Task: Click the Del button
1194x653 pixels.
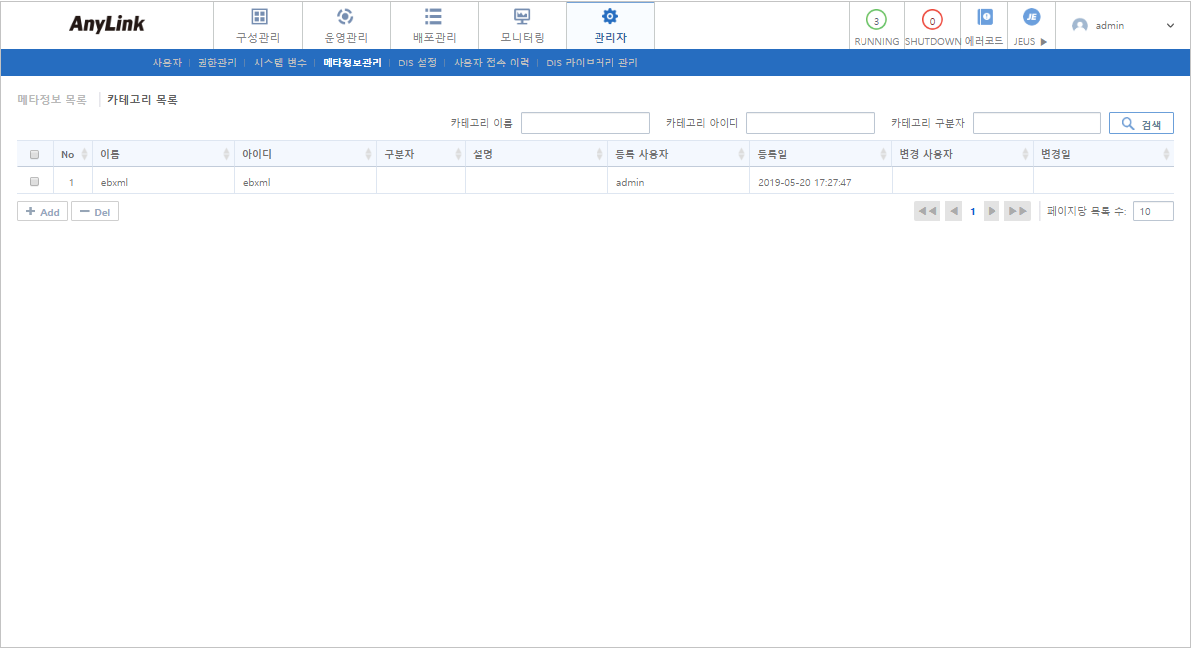Action: tap(95, 212)
